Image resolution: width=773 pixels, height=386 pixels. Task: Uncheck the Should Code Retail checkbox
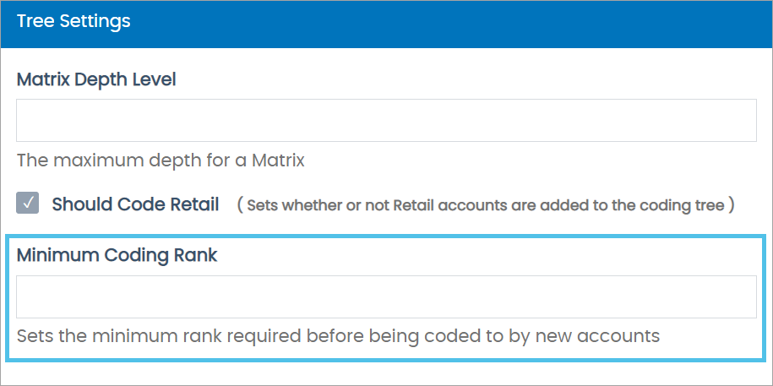click(28, 204)
